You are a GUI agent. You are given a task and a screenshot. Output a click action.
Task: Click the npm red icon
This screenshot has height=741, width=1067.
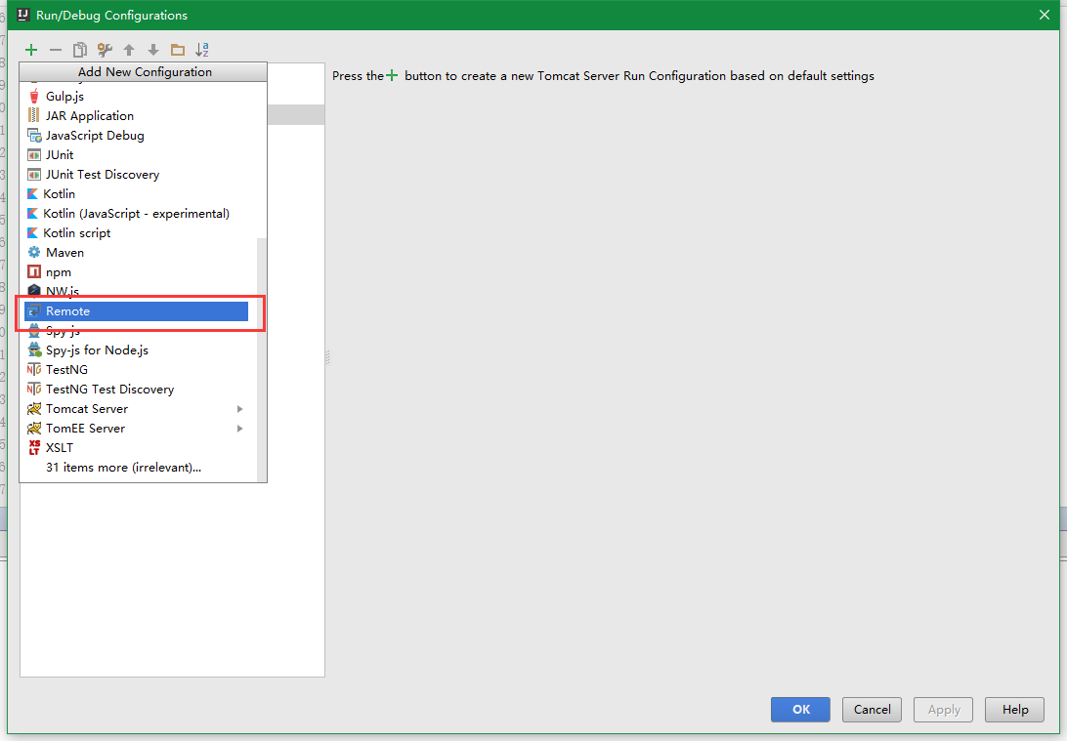pyautogui.click(x=34, y=272)
